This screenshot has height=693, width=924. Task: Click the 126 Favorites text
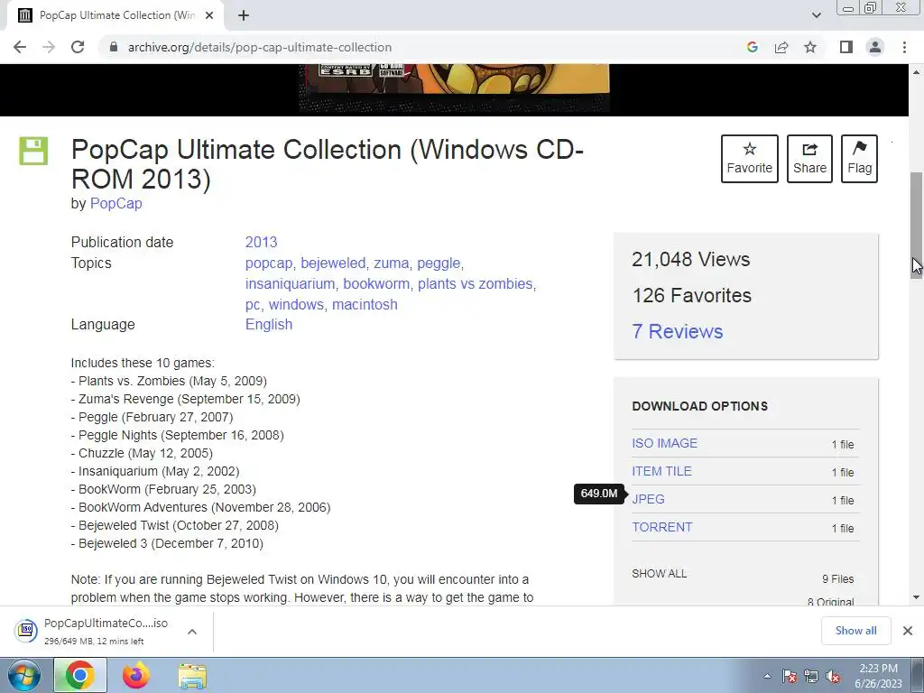pyautogui.click(x=692, y=295)
